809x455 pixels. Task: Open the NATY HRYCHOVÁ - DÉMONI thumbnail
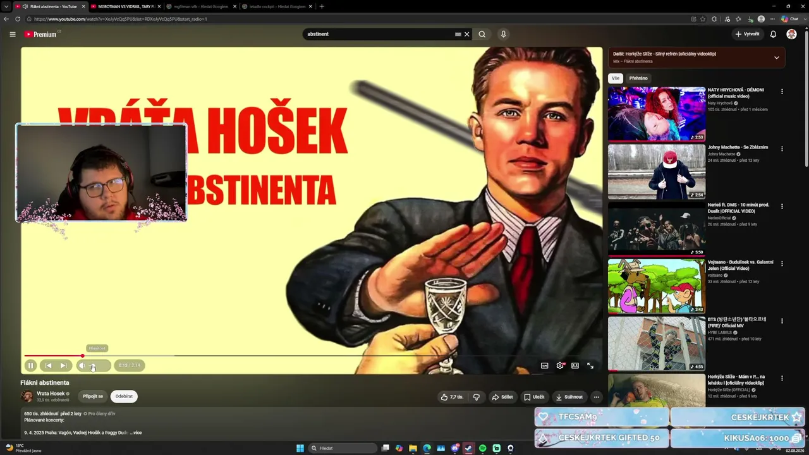pyautogui.click(x=657, y=114)
